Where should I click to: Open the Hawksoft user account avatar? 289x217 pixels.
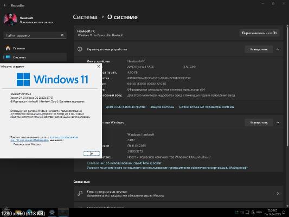coord(10,20)
